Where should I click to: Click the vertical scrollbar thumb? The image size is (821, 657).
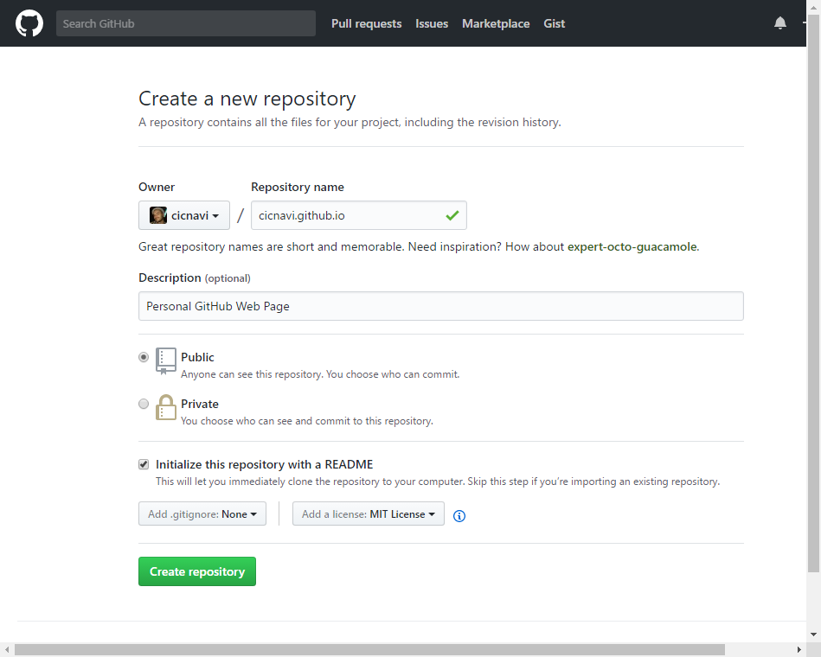click(x=813, y=293)
